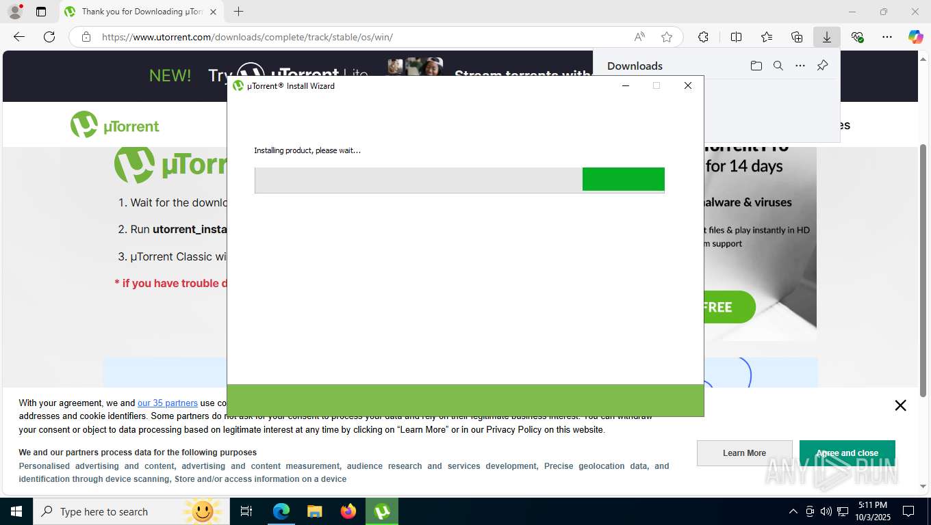Open Edge Settings and more menu
The height and width of the screenshot is (525, 931).
[x=887, y=37]
